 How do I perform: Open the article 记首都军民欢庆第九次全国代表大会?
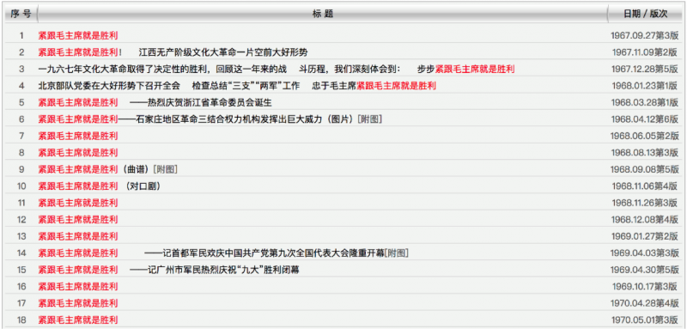point(211,253)
